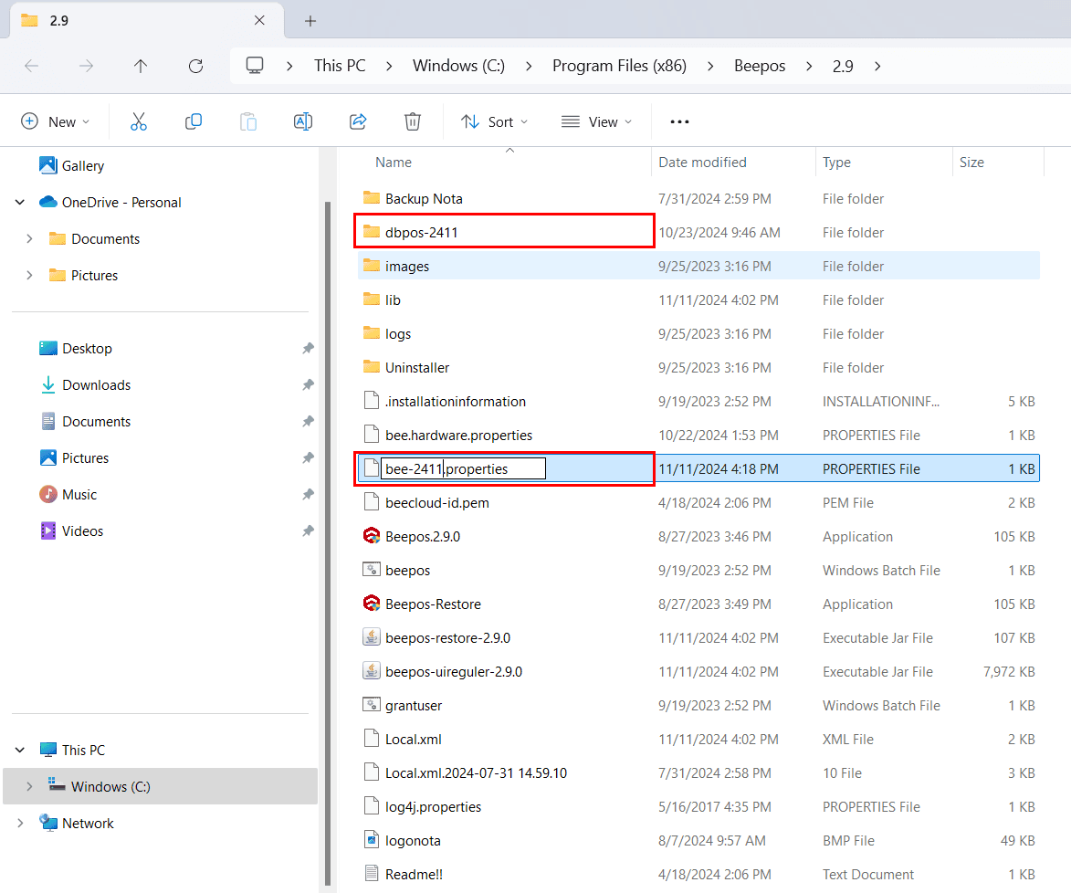
Task: Go back with the left arrow
Action: tap(31, 67)
